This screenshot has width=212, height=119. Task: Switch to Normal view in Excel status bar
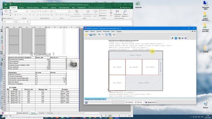pos(102,116)
